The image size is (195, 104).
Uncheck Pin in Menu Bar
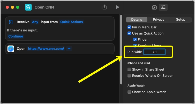click(x=129, y=27)
